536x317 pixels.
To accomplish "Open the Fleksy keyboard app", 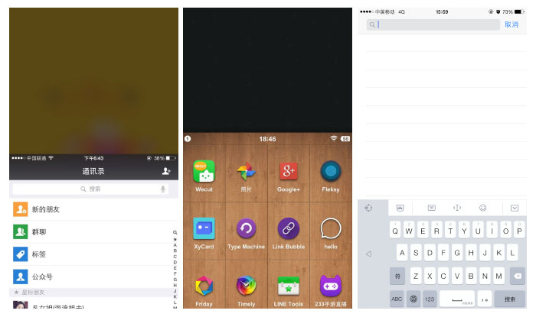I will (x=330, y=171).
